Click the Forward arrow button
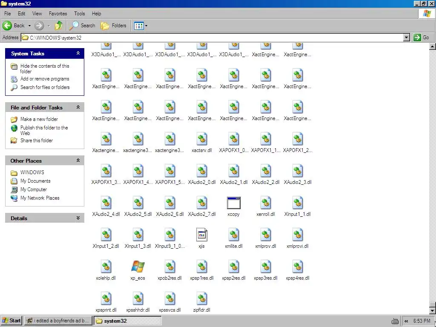 [x=39, y=26]
